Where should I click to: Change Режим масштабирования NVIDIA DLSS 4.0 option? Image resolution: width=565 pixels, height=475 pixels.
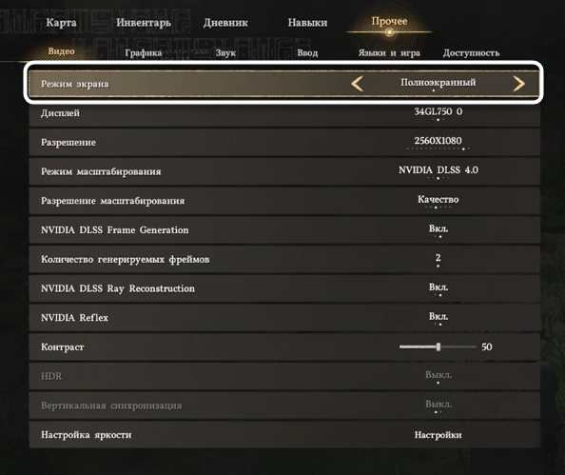pos(438,169)
